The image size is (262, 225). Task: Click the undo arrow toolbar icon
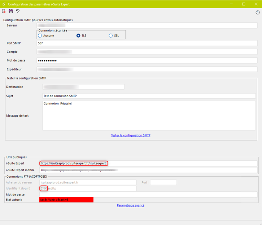coord(18,12)
